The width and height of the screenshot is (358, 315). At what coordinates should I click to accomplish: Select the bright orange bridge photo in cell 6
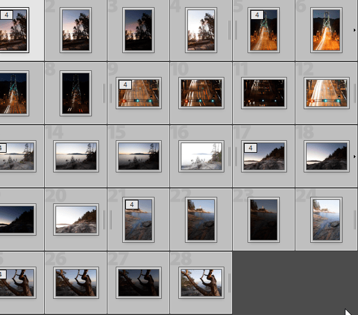[326, 30]
